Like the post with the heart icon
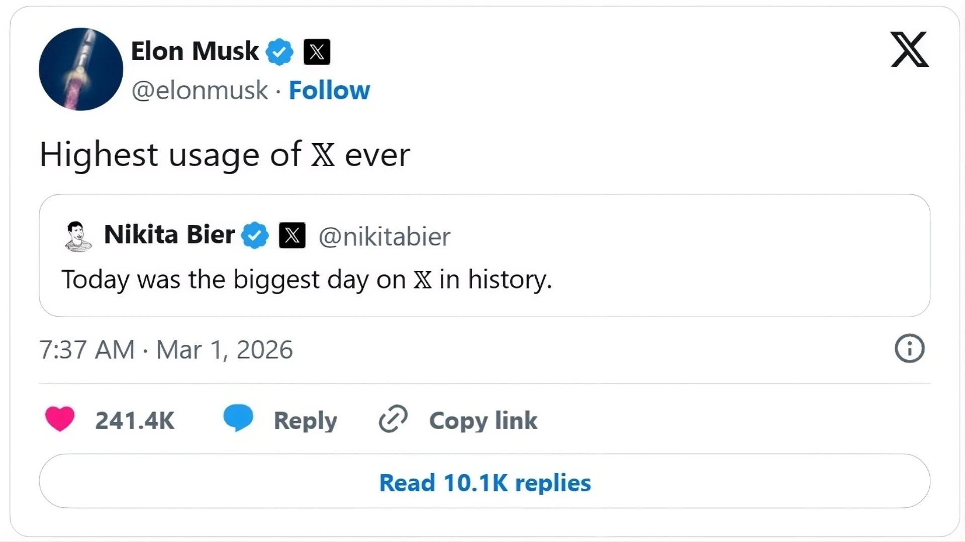This screenshot has width=965, height=542. click(x=60, y=419)
